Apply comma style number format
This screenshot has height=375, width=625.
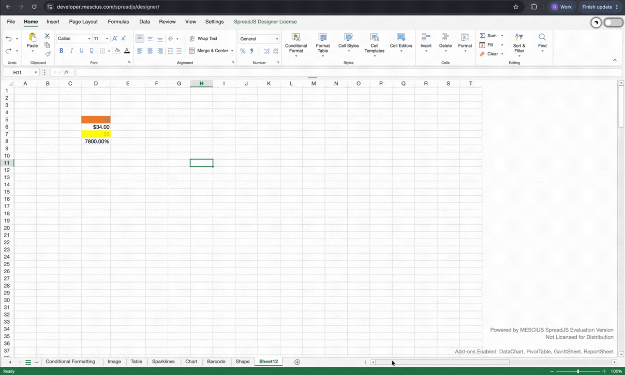(x=252, y=51)
